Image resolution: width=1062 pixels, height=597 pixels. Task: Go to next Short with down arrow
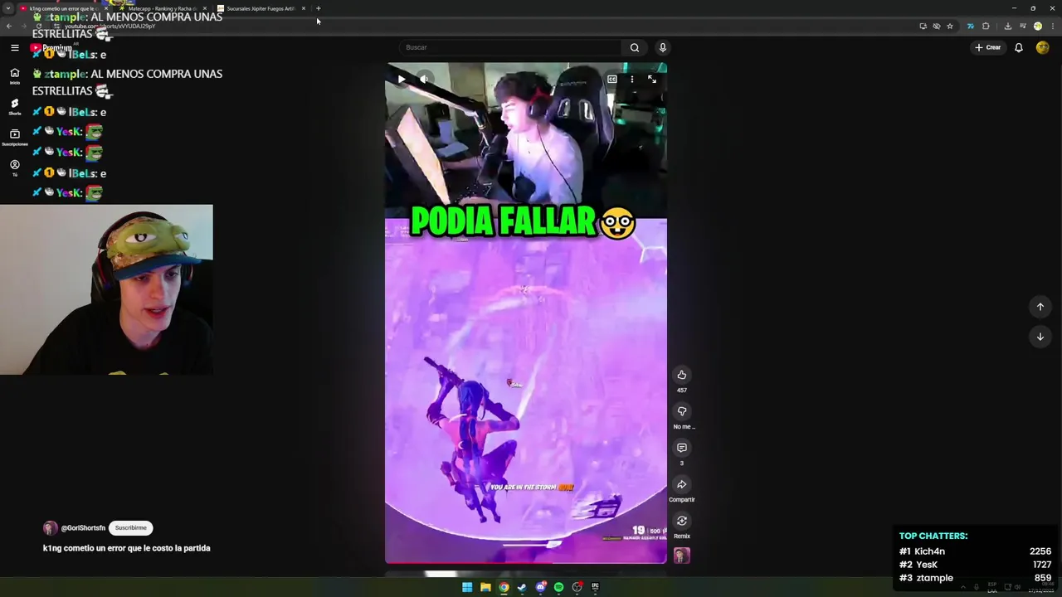click(1040, 337)
